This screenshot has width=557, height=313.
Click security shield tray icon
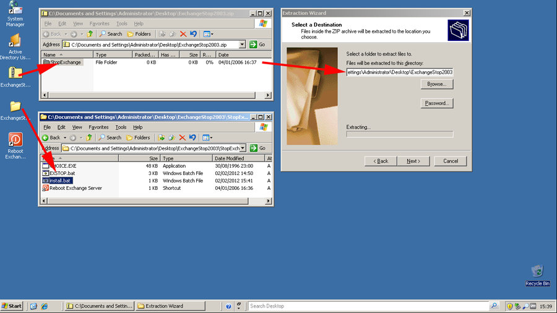[x=510, y=306]
